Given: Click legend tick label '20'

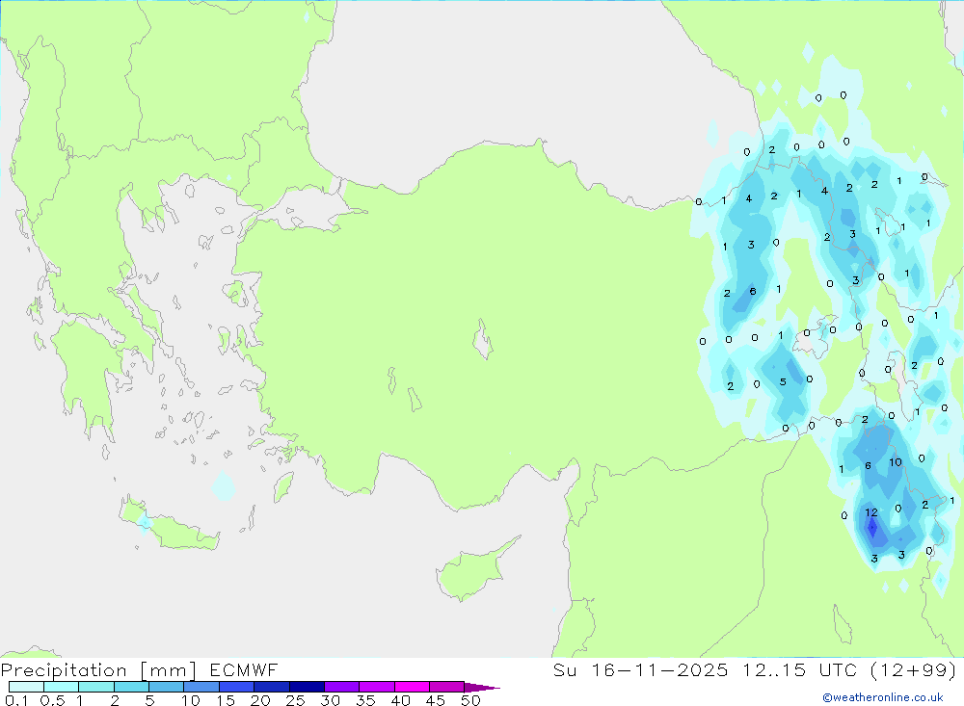Looking at the screenshot, I should [260, 700].
